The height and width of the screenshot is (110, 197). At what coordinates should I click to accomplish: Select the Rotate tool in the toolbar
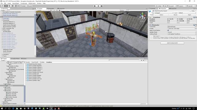[x=9, y=6]
